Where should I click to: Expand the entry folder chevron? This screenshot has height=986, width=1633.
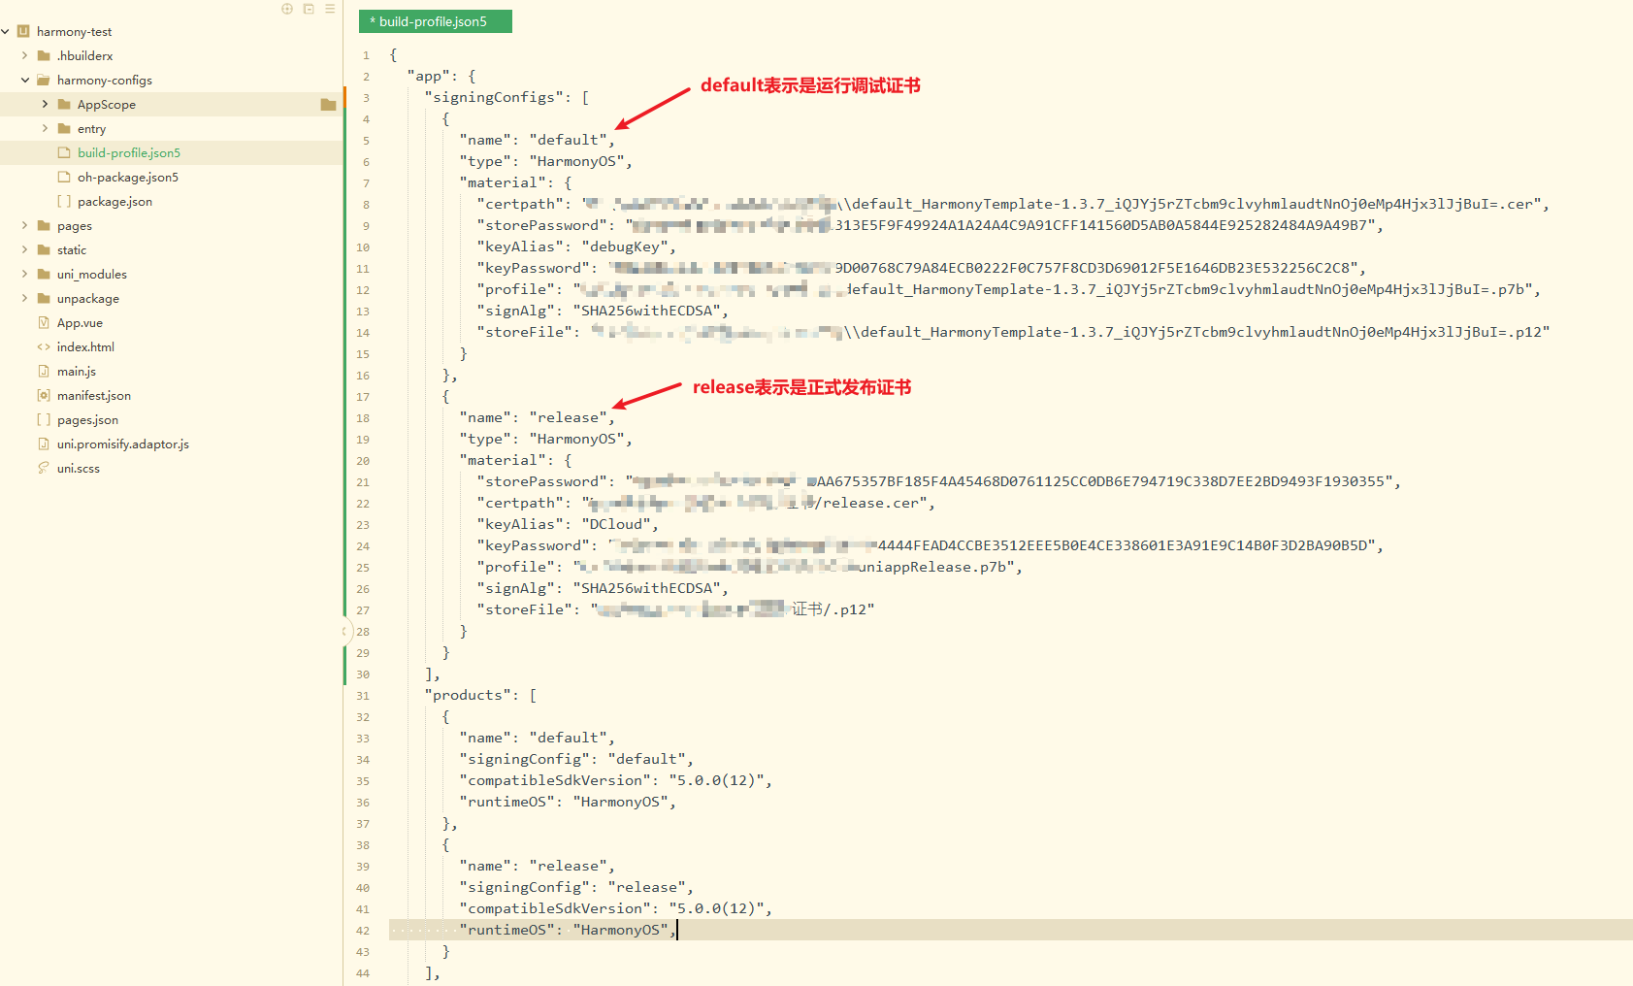pos(45,129)
